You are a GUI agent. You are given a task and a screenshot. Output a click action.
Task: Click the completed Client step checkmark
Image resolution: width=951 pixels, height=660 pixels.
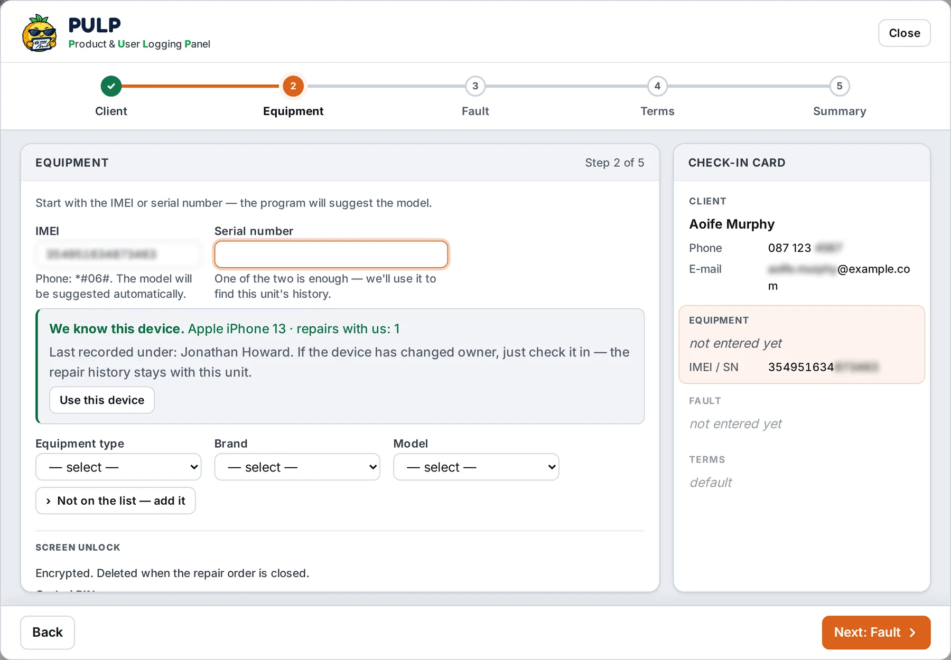(x=111, y=86)
